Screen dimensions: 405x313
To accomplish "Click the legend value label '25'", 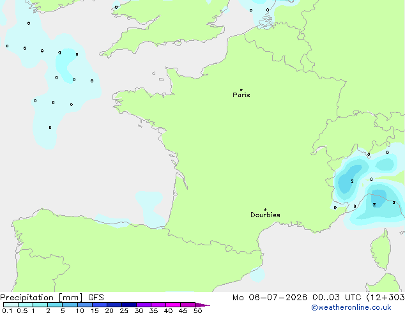I will (x=124, y=310).
